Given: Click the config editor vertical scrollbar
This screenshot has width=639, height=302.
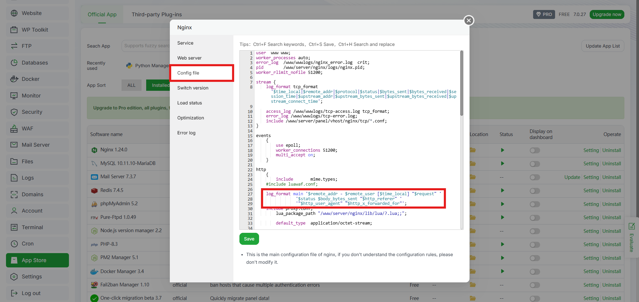Looking at the screenshot, I should pyautogui.click(x=462, y=83).
